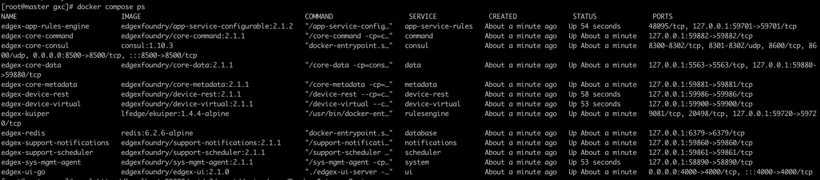Click the edgex-support-scheduler container name
This screenshot has height=180, width=820.
pyautogui.click(x=47, y=153)
